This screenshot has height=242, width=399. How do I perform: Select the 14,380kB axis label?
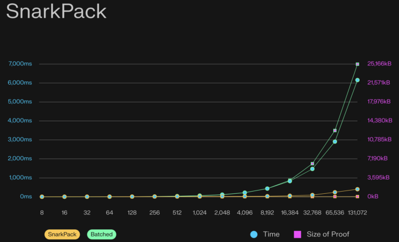(x=380, y=121)
